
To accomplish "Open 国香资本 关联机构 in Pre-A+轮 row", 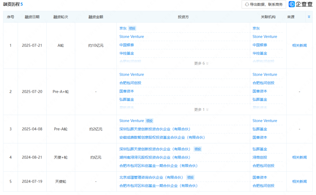I will 260,91.
